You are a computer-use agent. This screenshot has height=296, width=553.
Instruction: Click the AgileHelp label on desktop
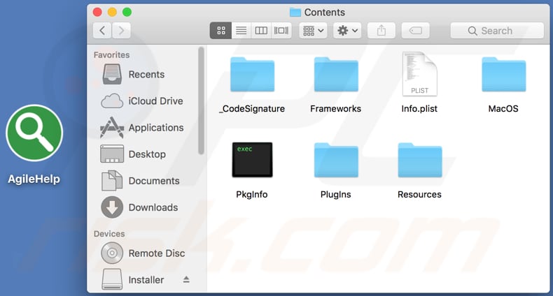click(x=34, y=179)
